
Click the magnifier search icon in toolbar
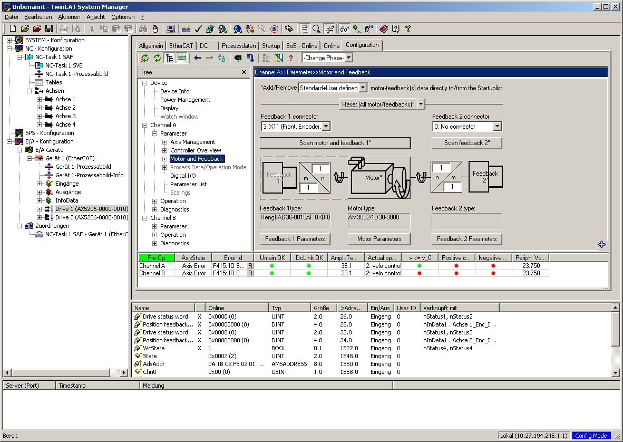[316, 28]
